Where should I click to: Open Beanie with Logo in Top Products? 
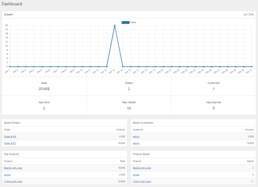tap(13, 168)
